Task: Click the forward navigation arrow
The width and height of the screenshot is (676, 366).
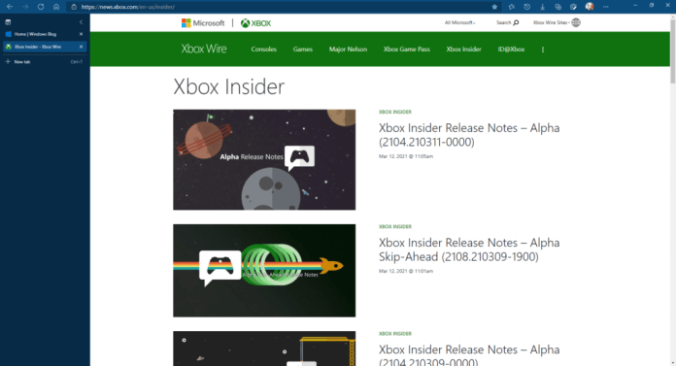Action: (25, 7)
